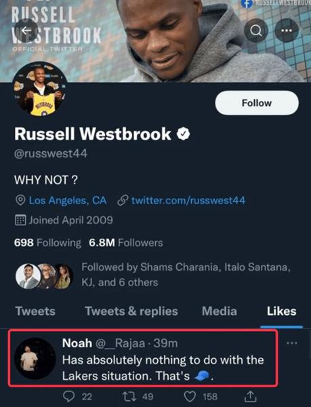This screenshot has height=407, width=311.
Task: Expand the three-dots menu on Noah's tweet
Action: point(292,343)
